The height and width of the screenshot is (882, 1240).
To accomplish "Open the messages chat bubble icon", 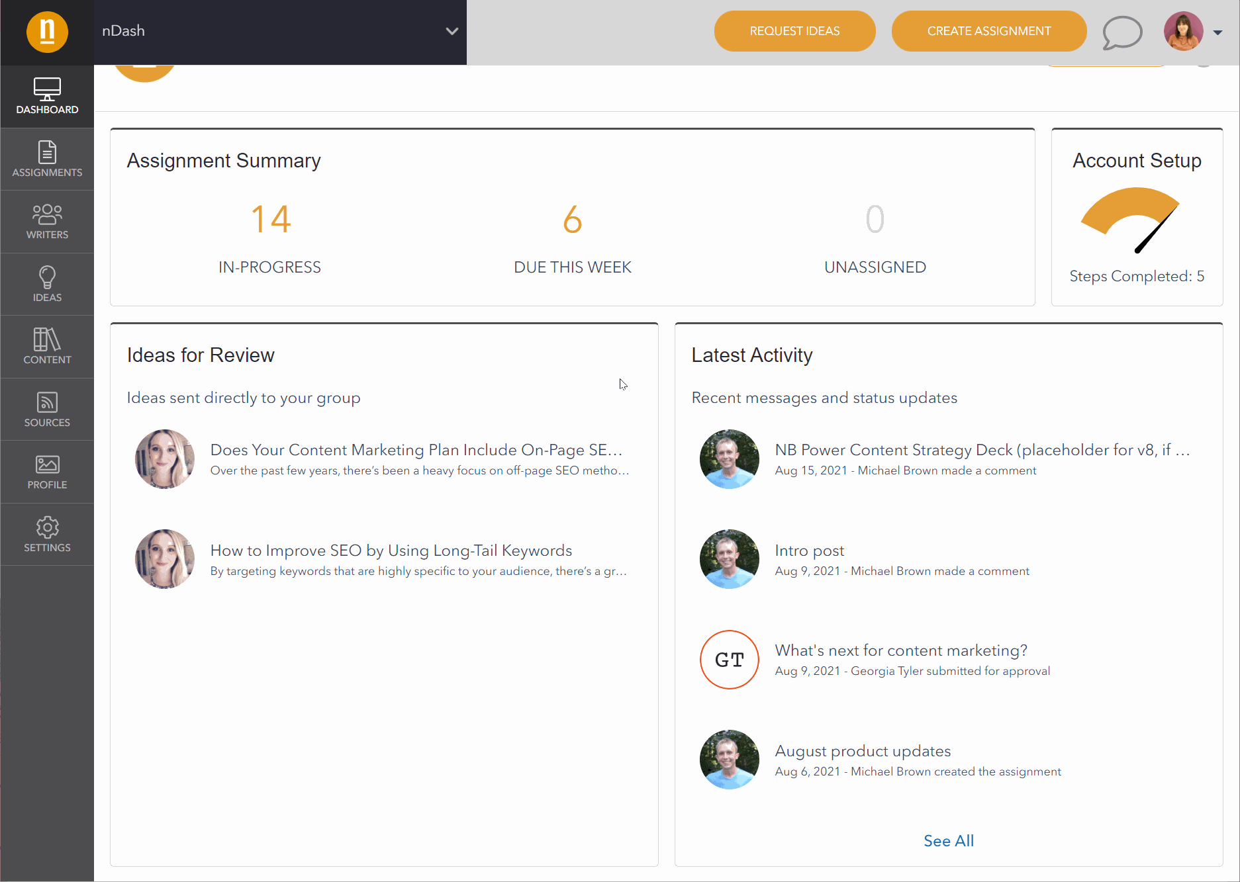I will (x=1122, y=32).
